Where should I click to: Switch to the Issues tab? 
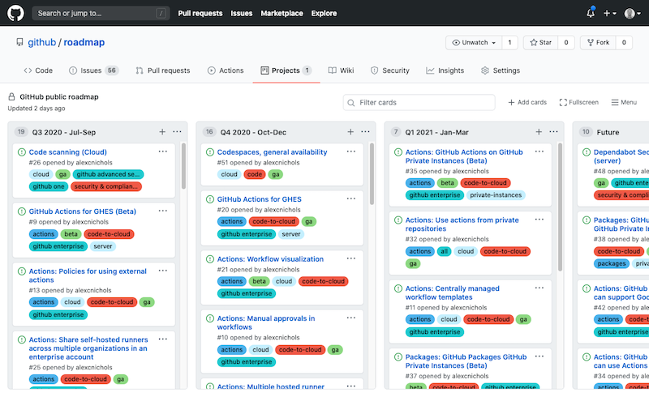click(93, 70)
